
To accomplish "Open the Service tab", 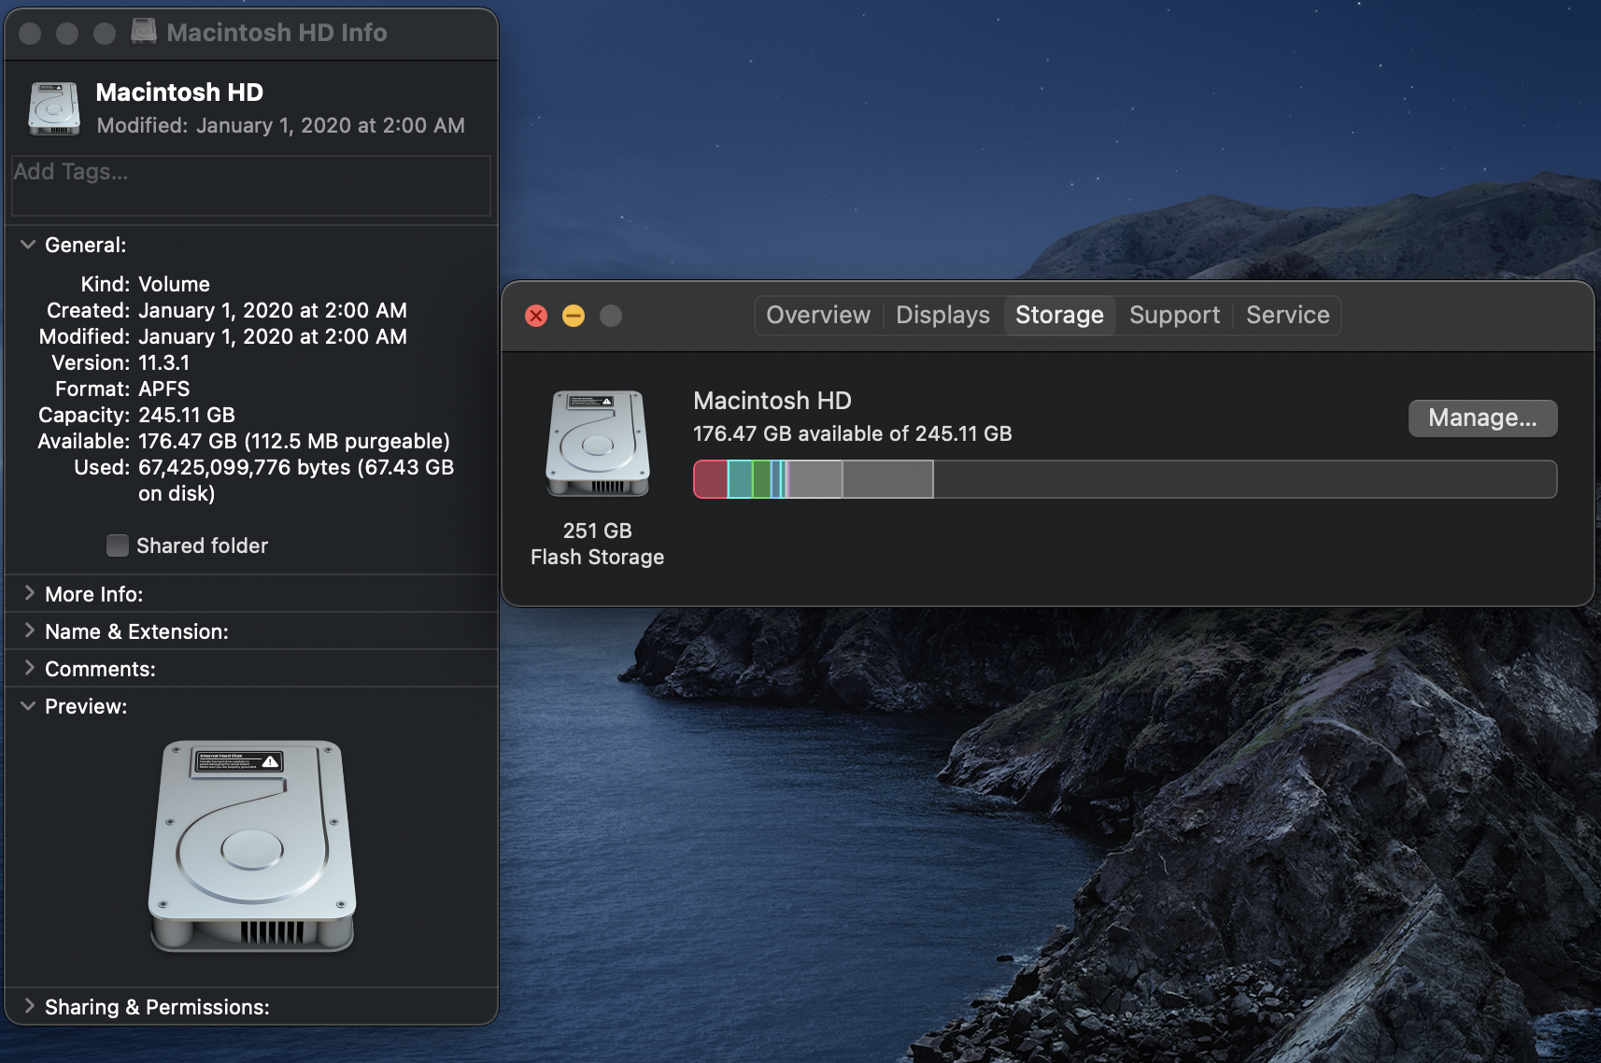I will click(1287, 315).
